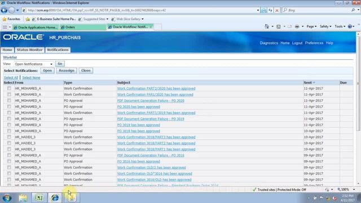Expand the Web Slice Gallery dropdown
The width and height of the screenshot is (361, 203).
click(x=143, y=19)
